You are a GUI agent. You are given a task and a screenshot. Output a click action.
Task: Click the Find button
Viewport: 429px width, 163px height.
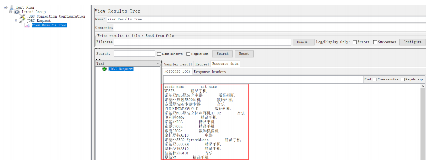pos(367,79)
